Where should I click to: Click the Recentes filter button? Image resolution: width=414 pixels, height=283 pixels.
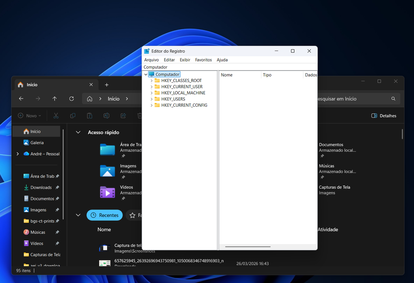click(104, 215)
